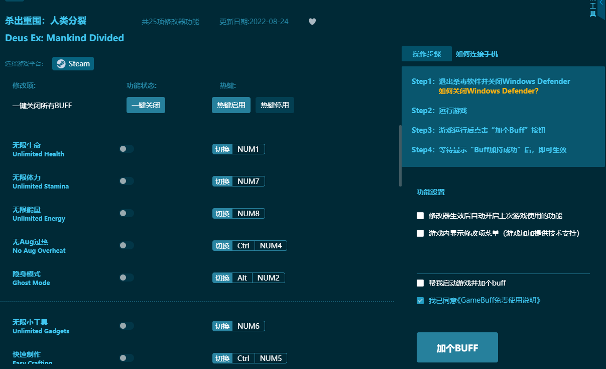Click the NUM4 hotkey box for No Aug Overheat
This screenshot has width=606, height=369.
[x=271, y=245]
